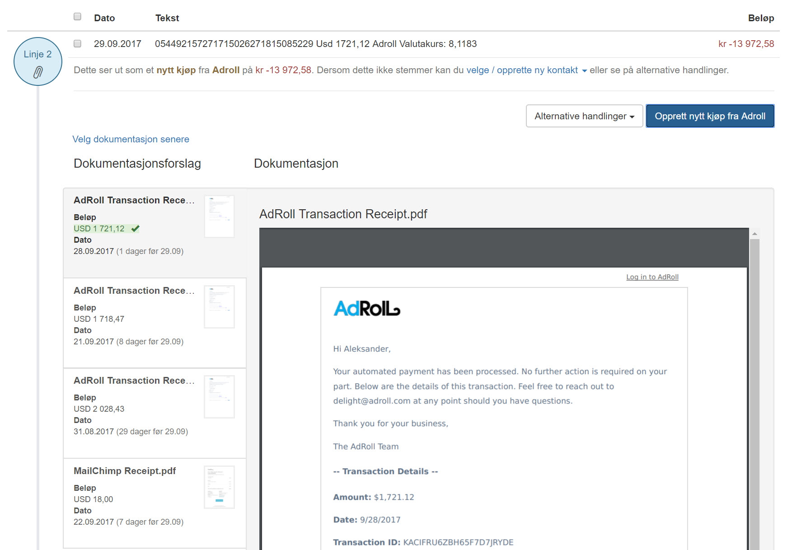Select AdRoll receipt dated 28.09.2017

[x=155, y=233]
